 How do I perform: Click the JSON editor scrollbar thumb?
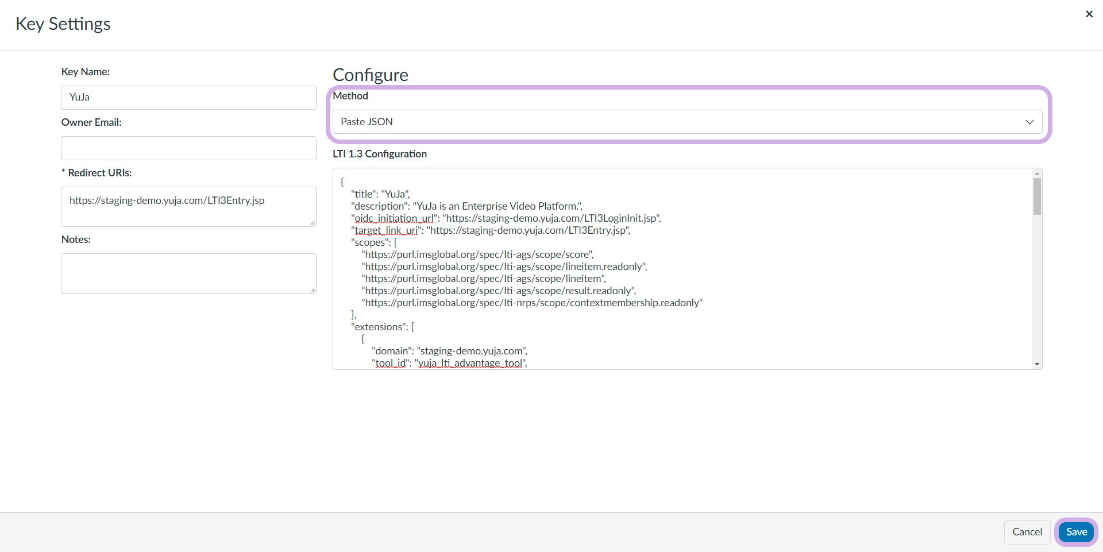click(x=1037, y=196)
